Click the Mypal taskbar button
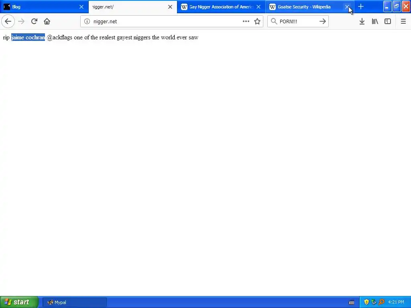The height and width of the screenshot is (308, 411). pyautogui.click(x=74, y=302)
